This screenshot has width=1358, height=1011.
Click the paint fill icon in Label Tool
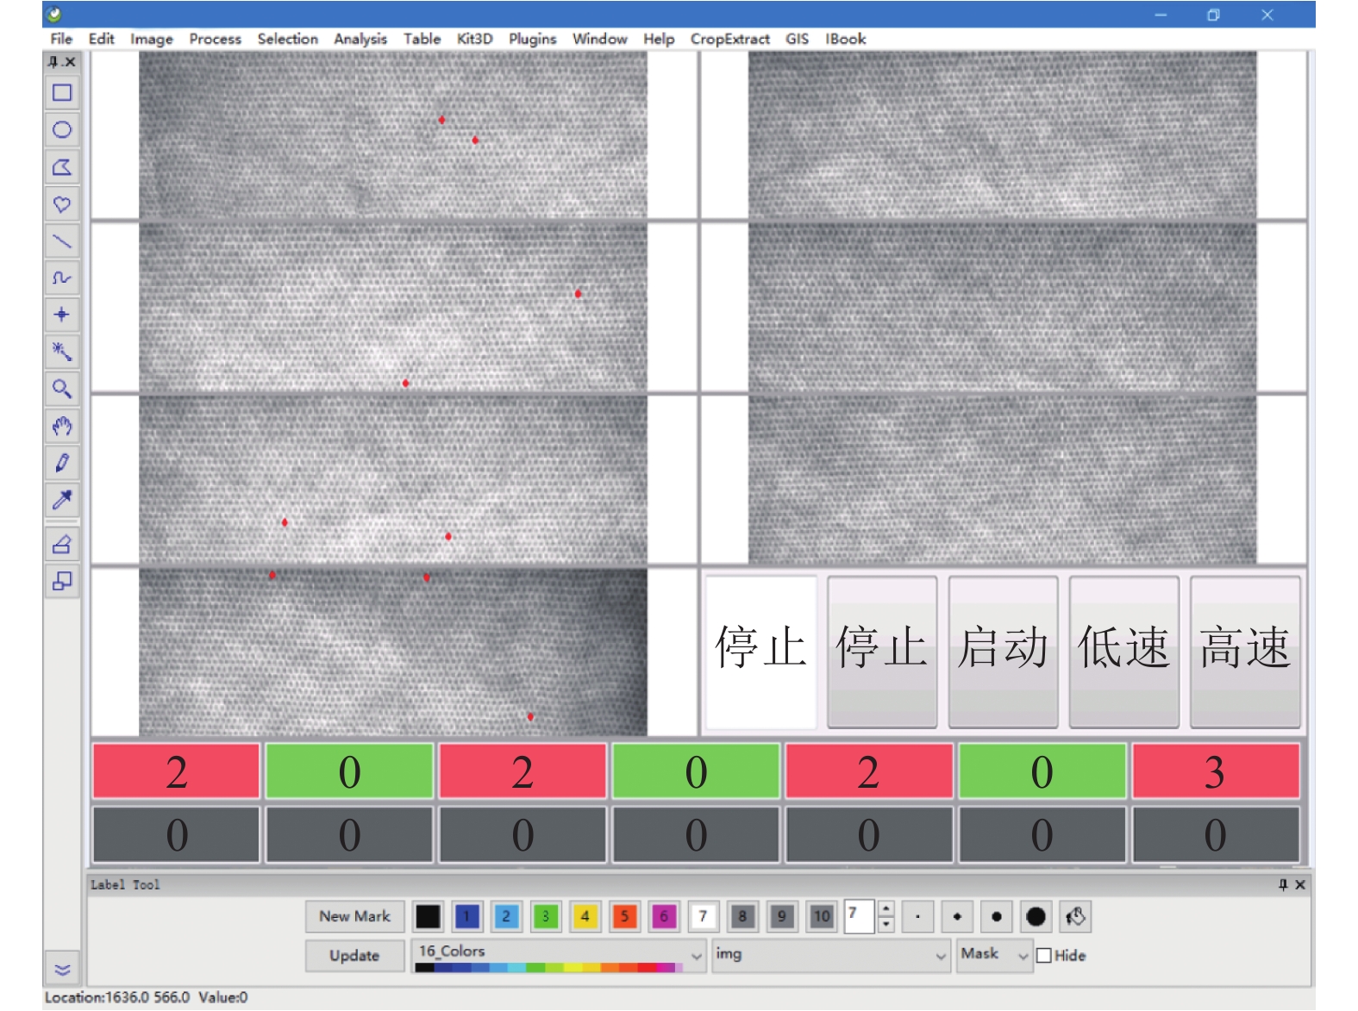click(x=1075, y=917)
